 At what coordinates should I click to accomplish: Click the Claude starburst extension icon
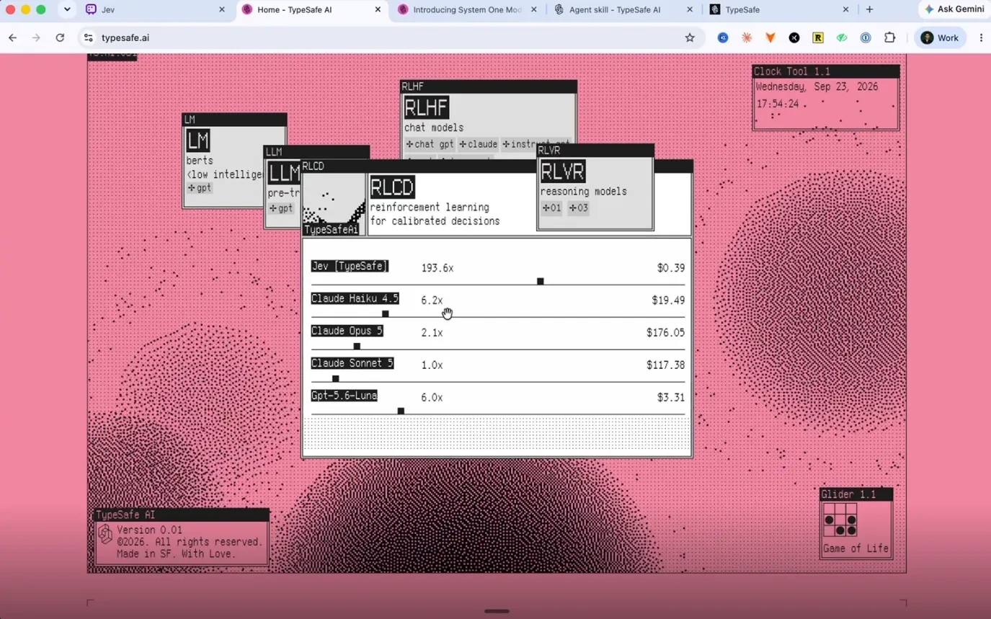pos(747,38)
